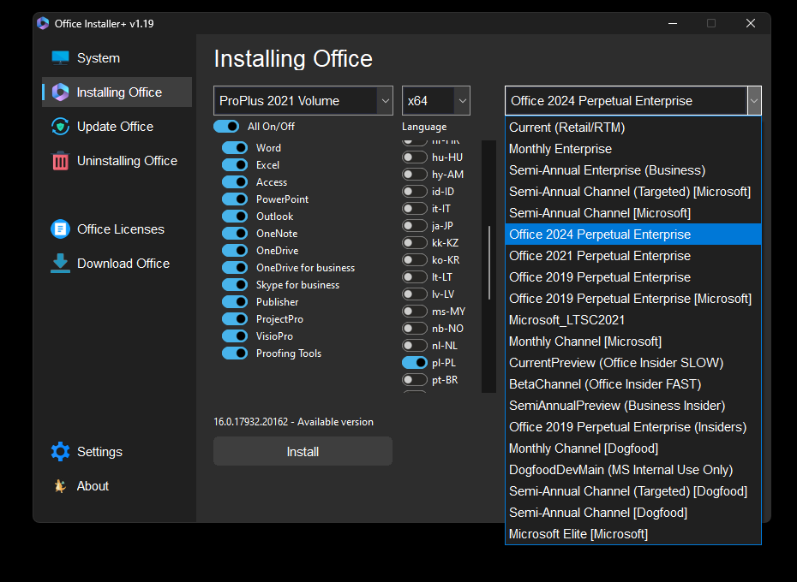Click the available version text
797x582 pixels.
pyautogui.click(x=293, y=422)
